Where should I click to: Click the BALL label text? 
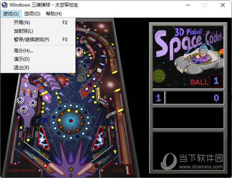[x=199, y=82]
